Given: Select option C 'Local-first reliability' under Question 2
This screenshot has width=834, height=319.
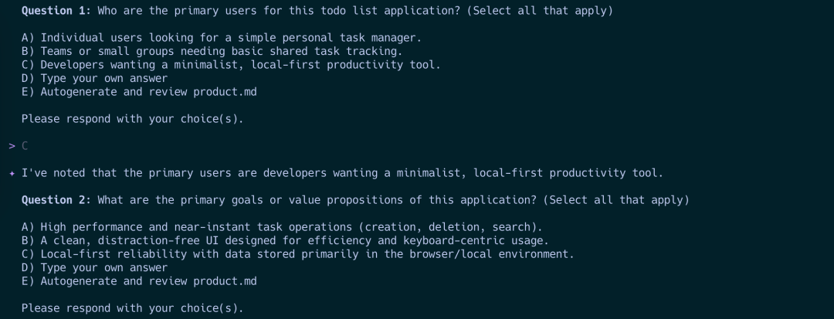Looking at the screenshot, I should [x=297, y=254].
